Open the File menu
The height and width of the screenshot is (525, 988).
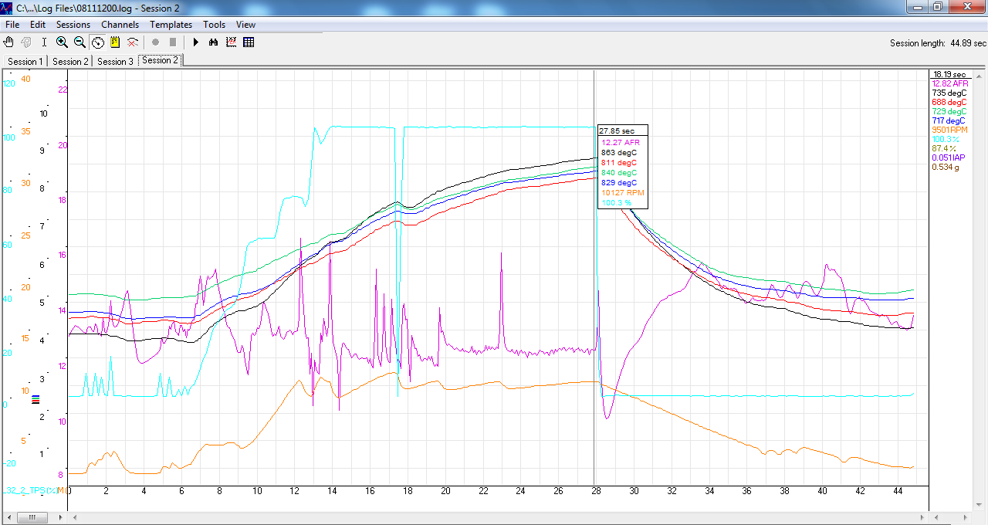tap(12, 25)
